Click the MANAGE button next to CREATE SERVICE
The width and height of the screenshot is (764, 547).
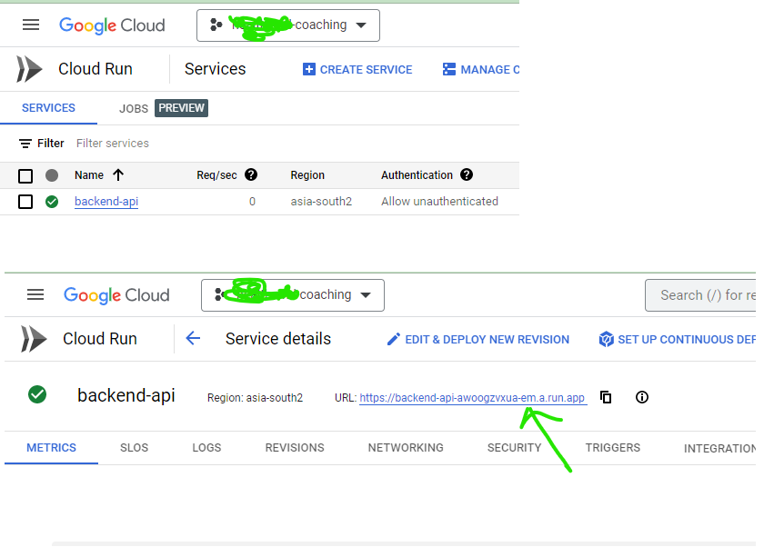coord(480,70)
